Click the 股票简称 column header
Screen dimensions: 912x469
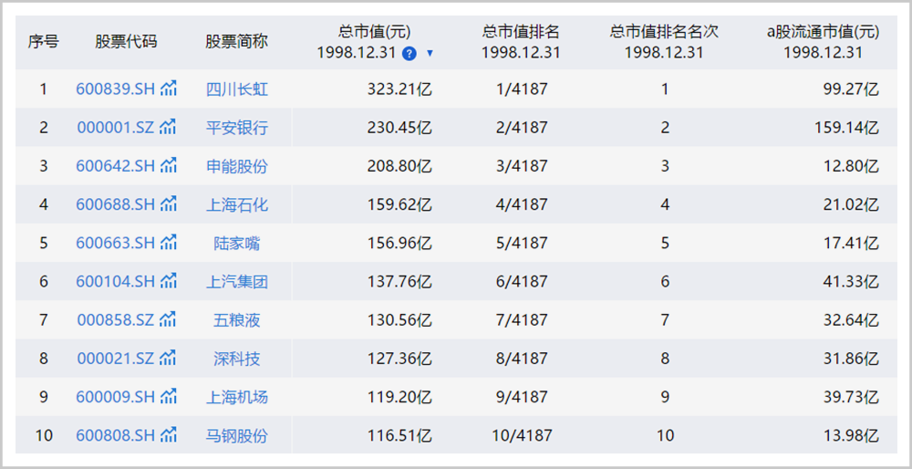coord(237,42)
